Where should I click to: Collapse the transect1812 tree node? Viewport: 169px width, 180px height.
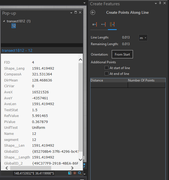[x=4, y=21]
